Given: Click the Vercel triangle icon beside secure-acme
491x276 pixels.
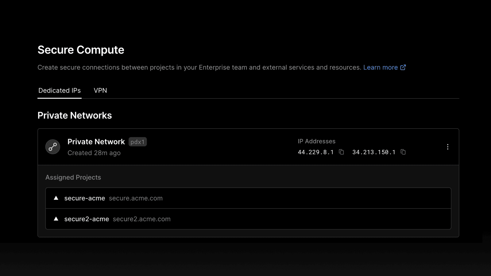Looking at the screenshot, I should [56, 198].
